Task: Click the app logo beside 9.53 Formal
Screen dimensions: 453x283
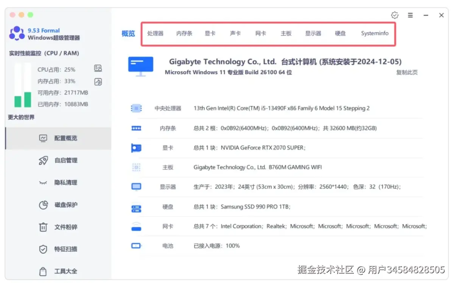Action: (x=17, y=34)
